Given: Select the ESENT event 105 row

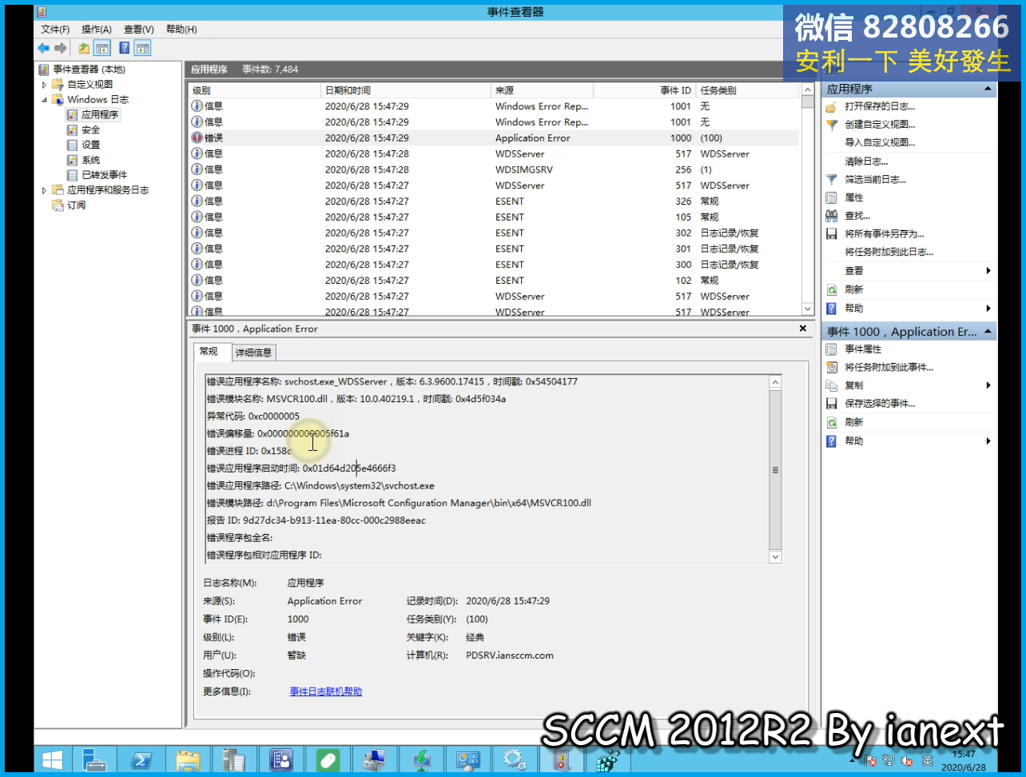Looking at the screenshot, I should (494, 217).
